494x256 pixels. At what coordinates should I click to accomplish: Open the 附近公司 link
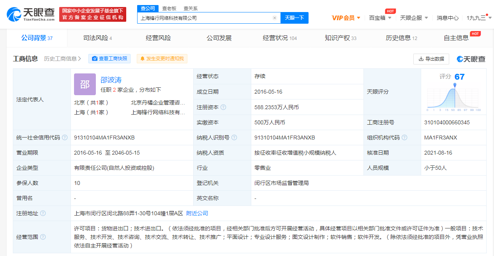pyautogui.click(x=197, y=213)
